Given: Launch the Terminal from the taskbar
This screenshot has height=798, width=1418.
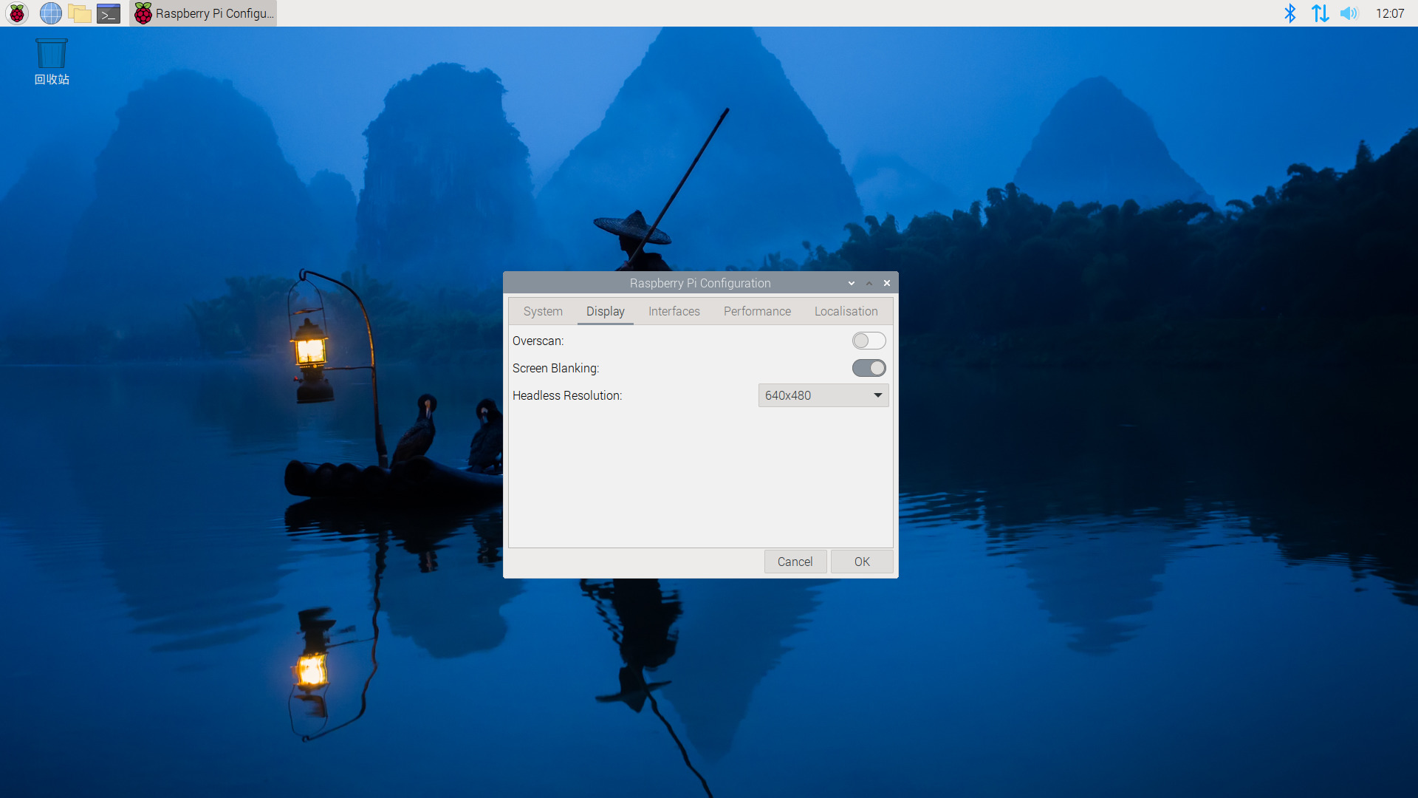Looking at the screenshot, I should pos(109,13).
